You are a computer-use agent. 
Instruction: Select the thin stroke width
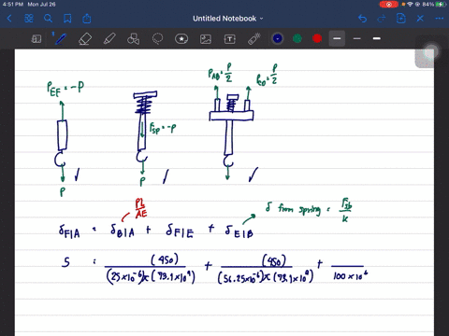pos(357,38)
